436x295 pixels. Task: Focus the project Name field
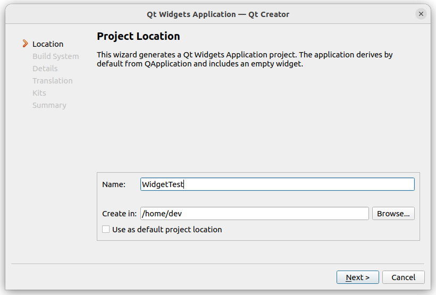[277, 184]
